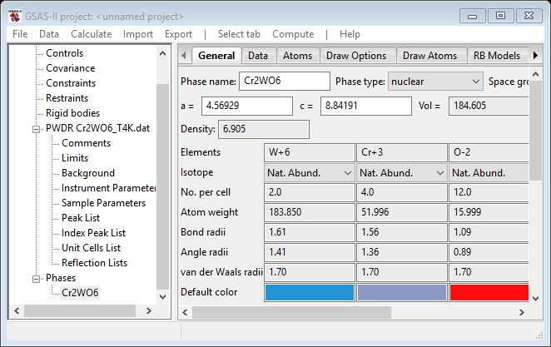Click the W+6 element button

pyautogui.click(x=310, y=152)
